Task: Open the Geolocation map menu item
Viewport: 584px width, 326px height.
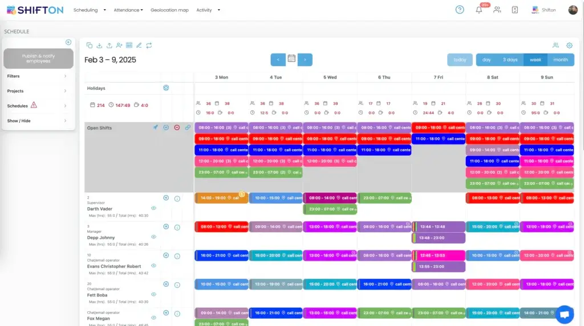Action: 169,10
